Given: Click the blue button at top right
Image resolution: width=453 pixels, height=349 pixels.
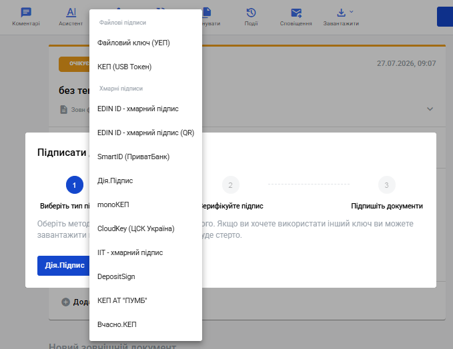Looking at the screenshot, I should (x=445, y=17).
